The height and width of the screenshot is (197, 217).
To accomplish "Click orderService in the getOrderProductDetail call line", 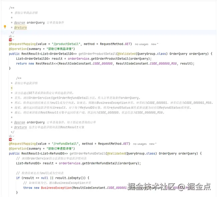I will [x=78, y=59].
